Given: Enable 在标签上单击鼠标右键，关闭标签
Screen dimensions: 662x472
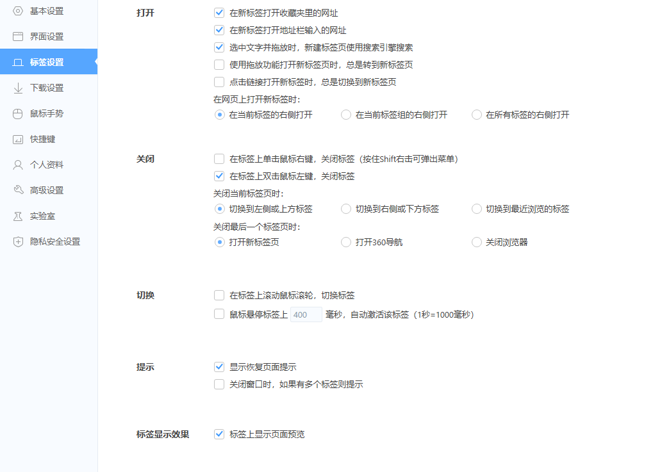Looking at the screenshot, I should 219,159.
